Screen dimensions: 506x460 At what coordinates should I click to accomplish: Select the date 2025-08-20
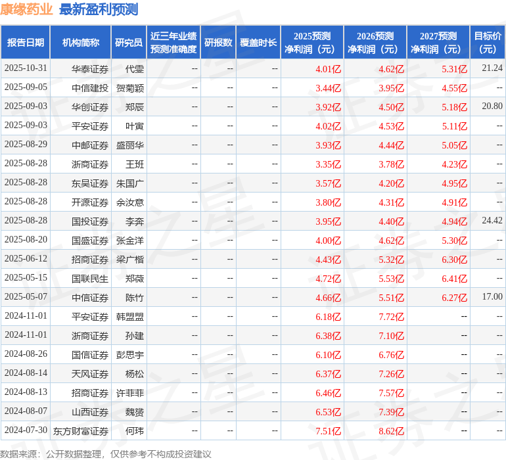26,239
